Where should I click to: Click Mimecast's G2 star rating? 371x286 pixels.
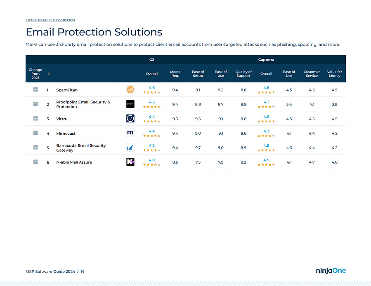[x=152, y=136]
